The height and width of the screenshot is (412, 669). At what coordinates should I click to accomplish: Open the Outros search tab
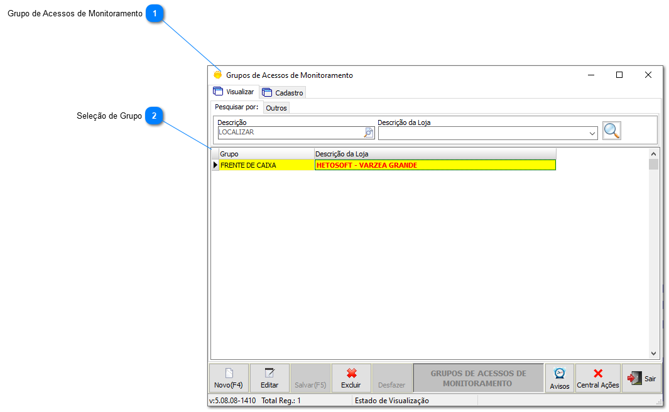pos(276,108)
